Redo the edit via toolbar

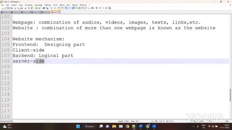(x=40, y=8)
